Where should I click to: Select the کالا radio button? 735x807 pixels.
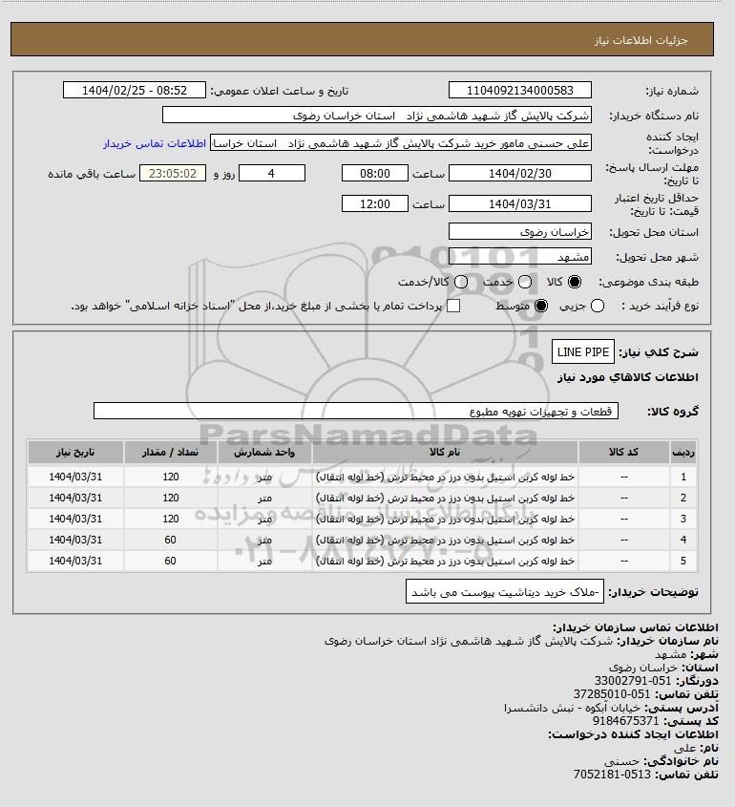575,282
